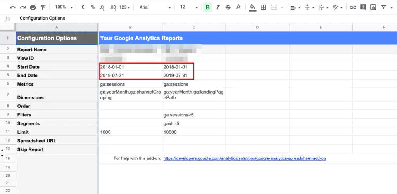
Task: Open the text color picker
Action: 238,7
